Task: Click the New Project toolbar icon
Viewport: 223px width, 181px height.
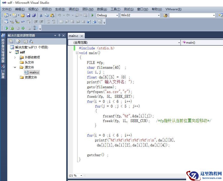Action: [6, 15]
